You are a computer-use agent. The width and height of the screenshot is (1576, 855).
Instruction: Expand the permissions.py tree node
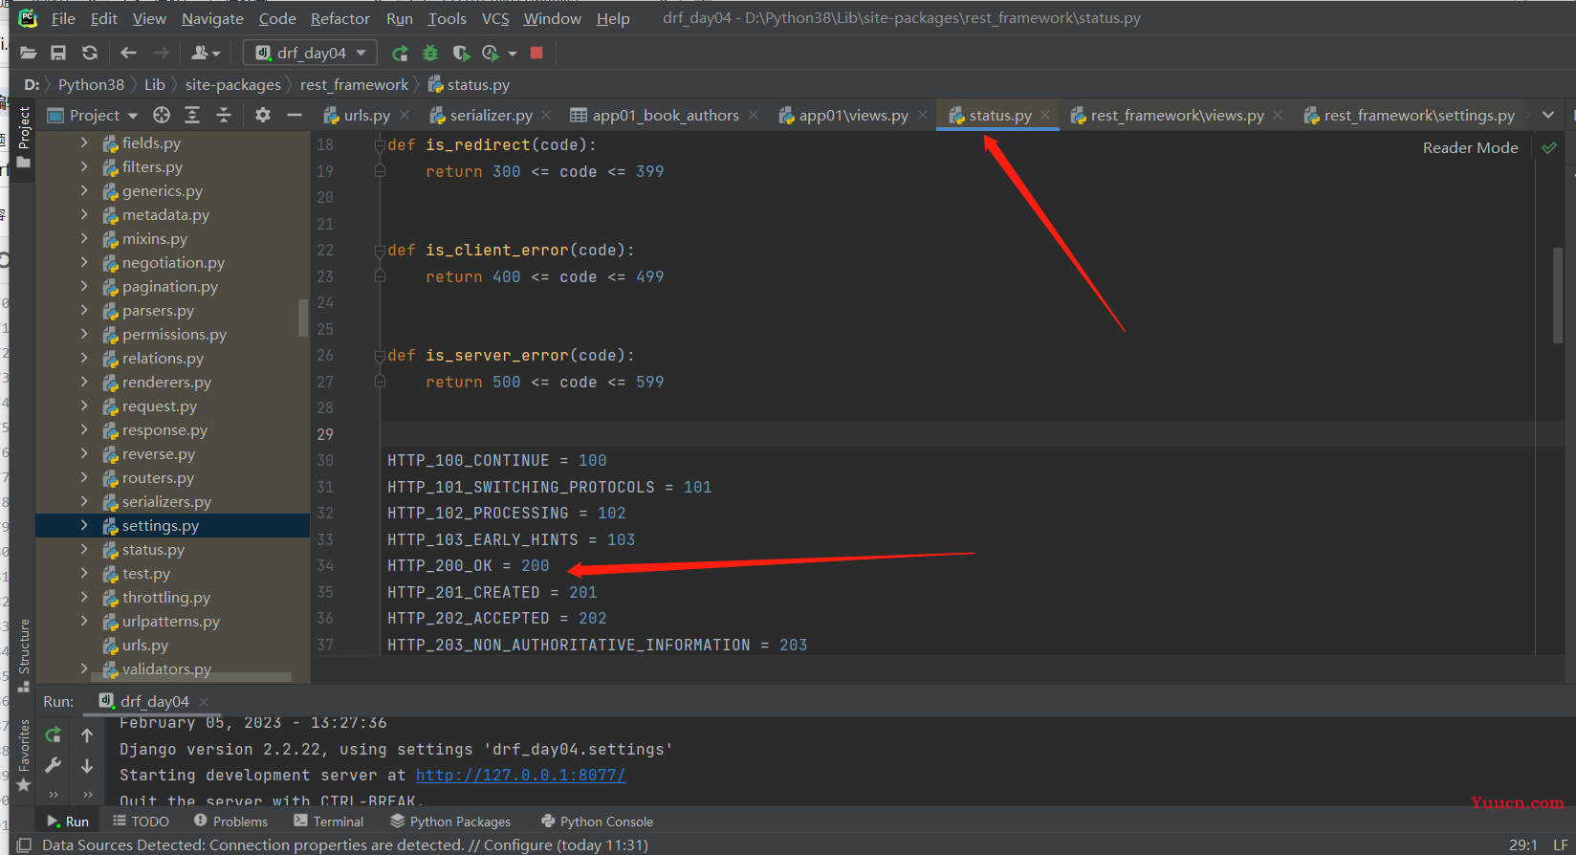[x=84, y=334]
